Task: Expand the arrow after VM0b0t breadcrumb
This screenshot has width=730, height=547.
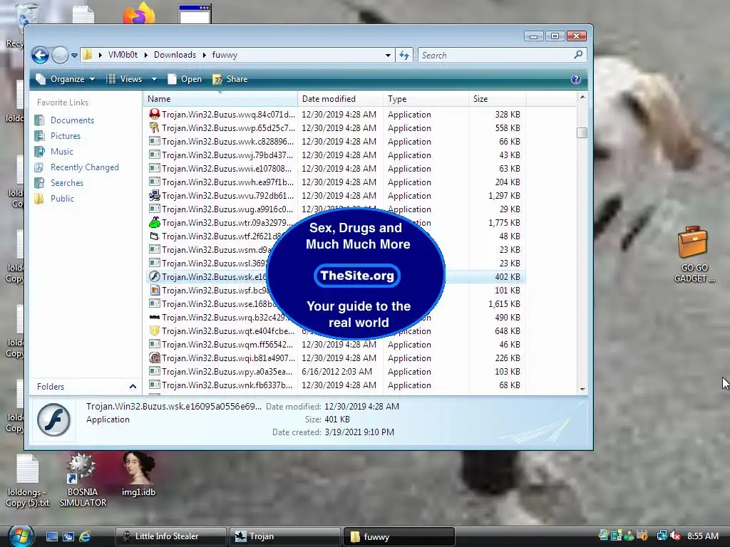Action: 145,55
